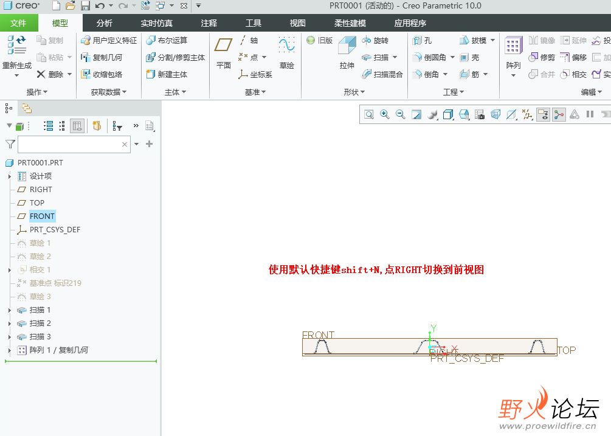The height and width of the screenshot is (436, 611).
Task: Open the Engineering (工程) group dropdown
Action: [x=454, y=92]
